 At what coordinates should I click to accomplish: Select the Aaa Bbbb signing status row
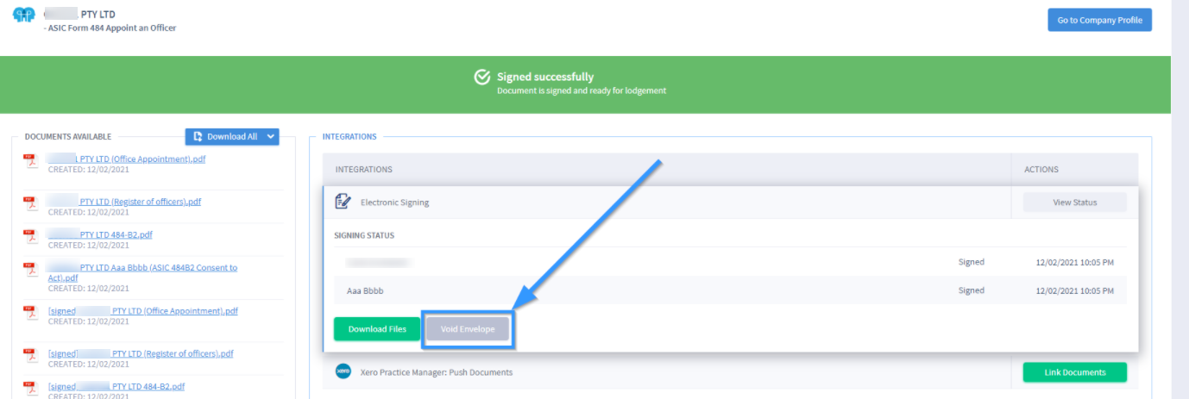pyautogui.click(x=730, y=290)
